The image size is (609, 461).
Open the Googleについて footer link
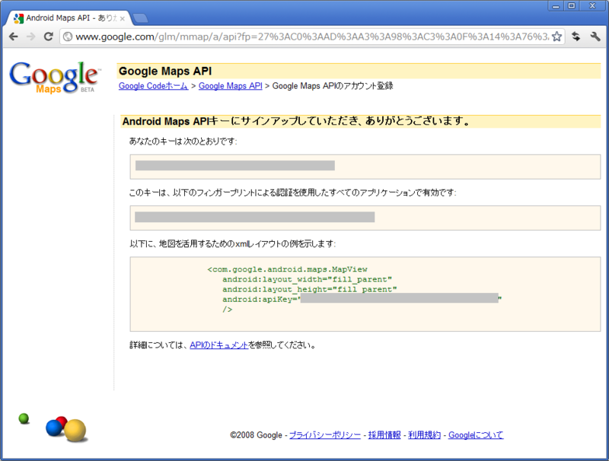[x=476, y=435]
